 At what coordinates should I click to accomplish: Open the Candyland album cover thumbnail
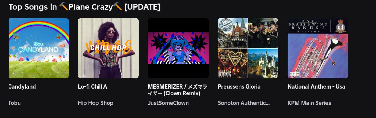pos(39,48)
